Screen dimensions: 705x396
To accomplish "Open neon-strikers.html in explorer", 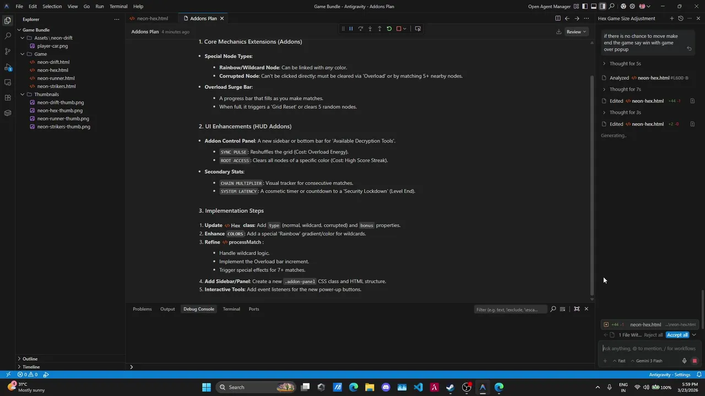I will [56, 86].
